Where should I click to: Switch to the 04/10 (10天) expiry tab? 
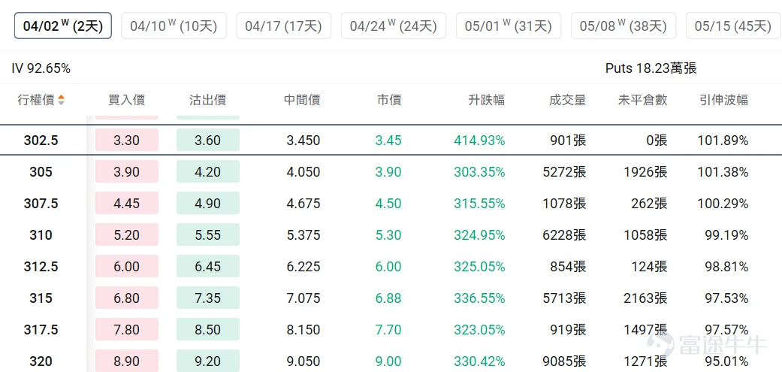click(x=174, y=26)
